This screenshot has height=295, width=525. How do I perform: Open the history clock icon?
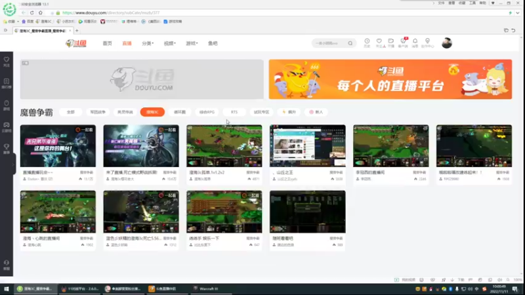[x=367, y=43]
